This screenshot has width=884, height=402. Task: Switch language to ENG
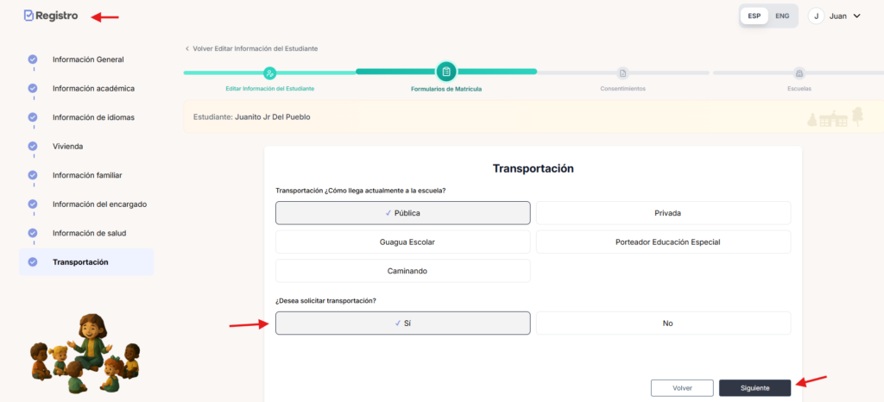coord(782,16)
